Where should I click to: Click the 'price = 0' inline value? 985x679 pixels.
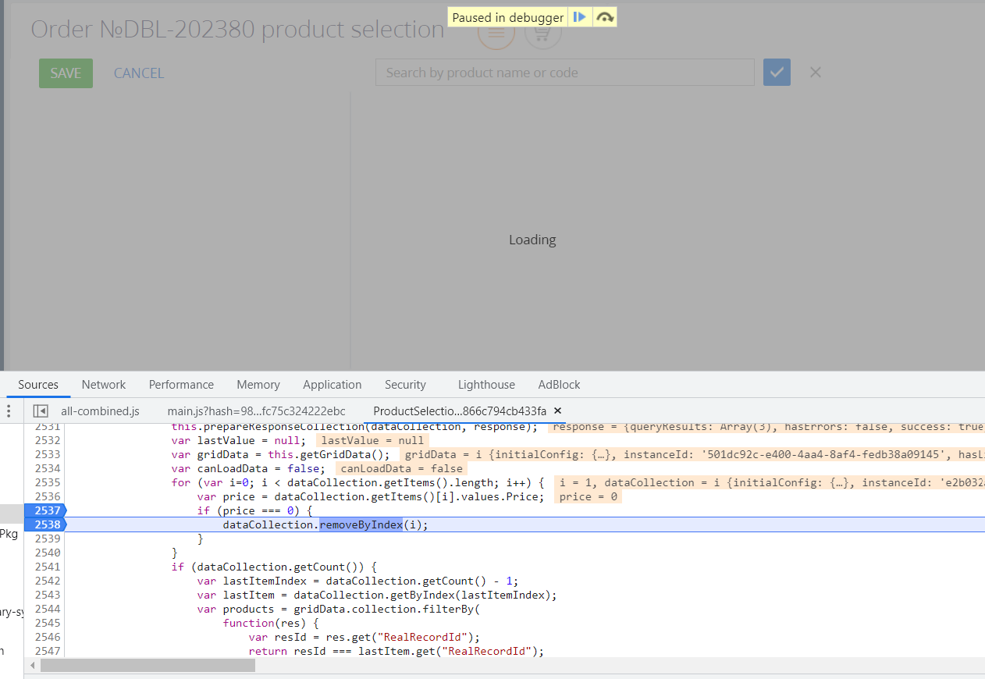point(587,496)
